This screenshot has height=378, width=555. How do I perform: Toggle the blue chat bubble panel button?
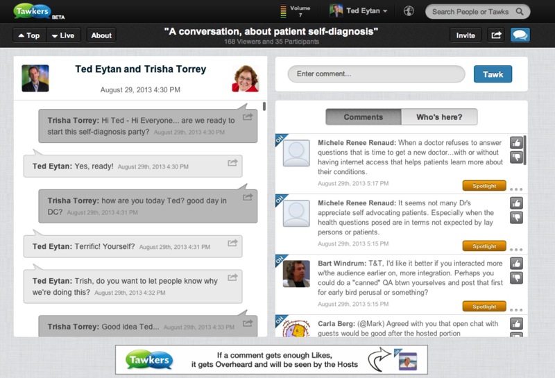pos(520,35)
